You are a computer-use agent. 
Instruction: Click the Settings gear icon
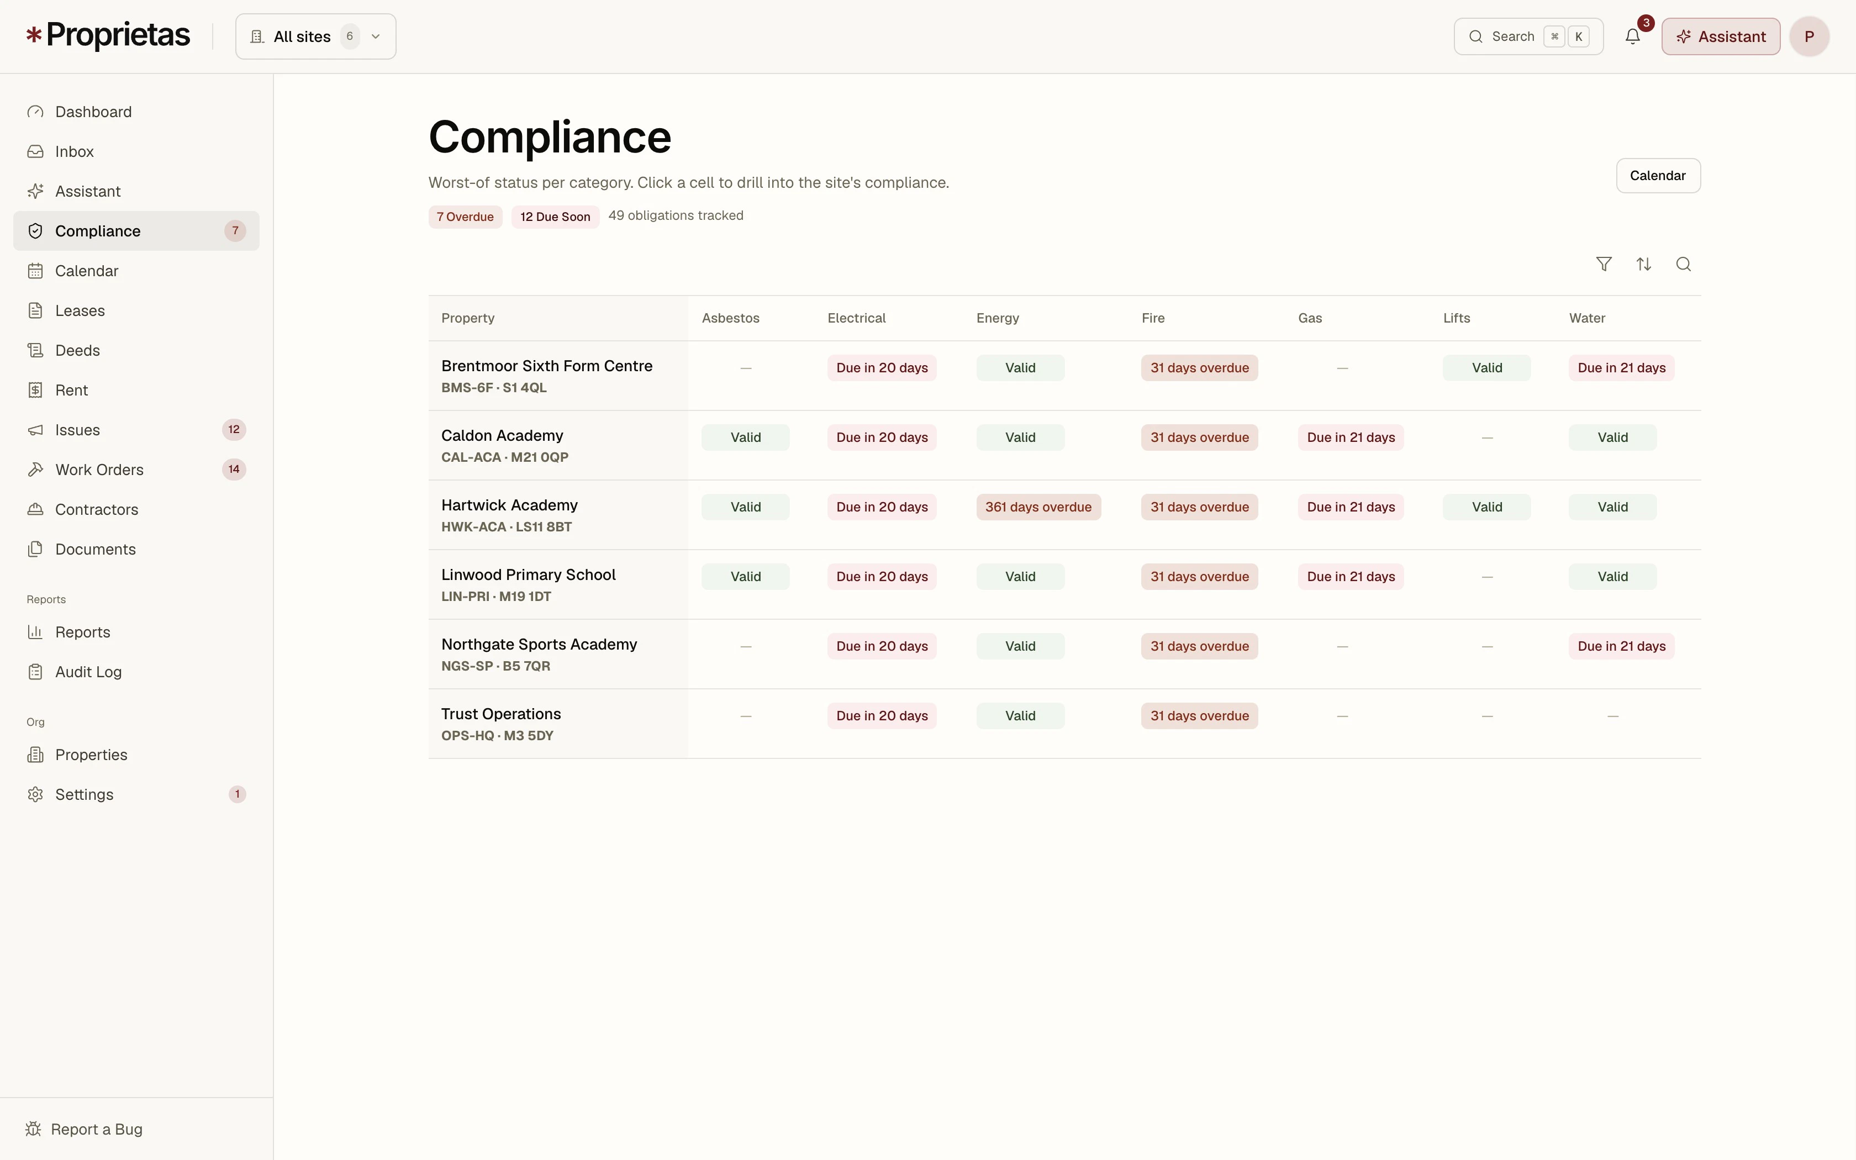[35, 795]
